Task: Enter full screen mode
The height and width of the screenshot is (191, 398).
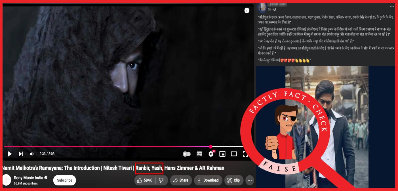Action: tap(245, 154)
